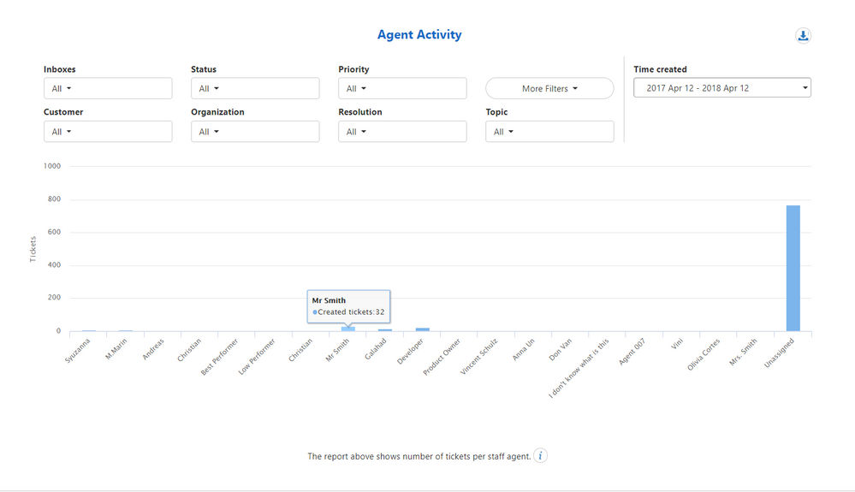The image size is (855, 492).
Task: Click the Status label
Action: (x=204, y=69)
